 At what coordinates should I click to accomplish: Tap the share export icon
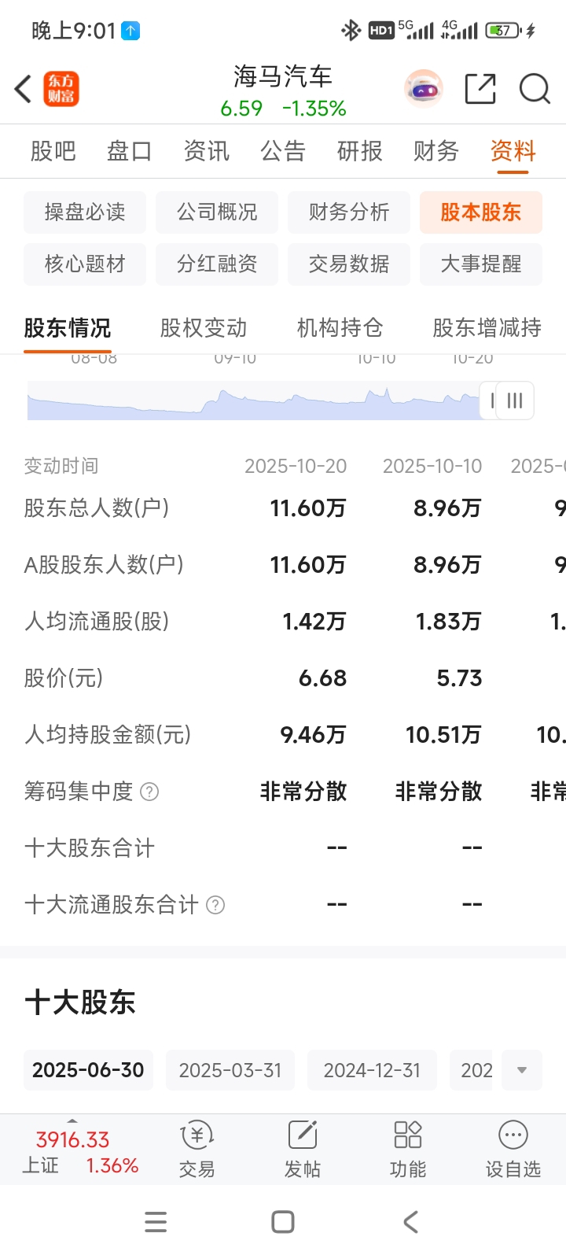[480, 89]
